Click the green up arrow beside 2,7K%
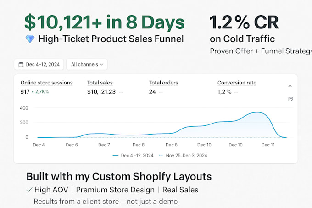 tap(33, 92)
